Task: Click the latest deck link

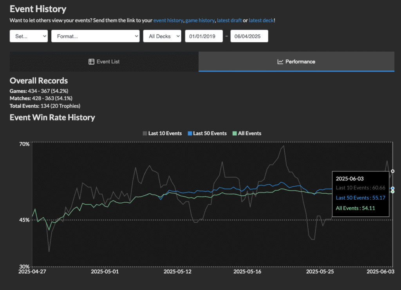Action: click(261, 20)
